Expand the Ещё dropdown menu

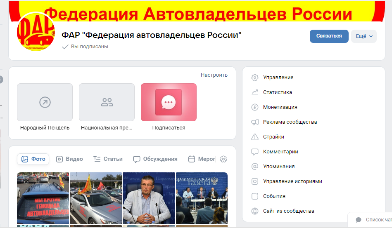pyautogui.click(x=364, y=36)
